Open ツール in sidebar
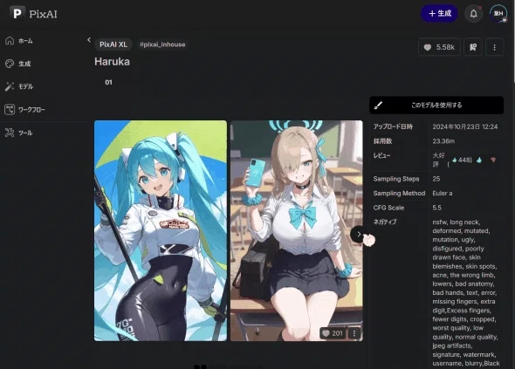 [x=25, y=133]
